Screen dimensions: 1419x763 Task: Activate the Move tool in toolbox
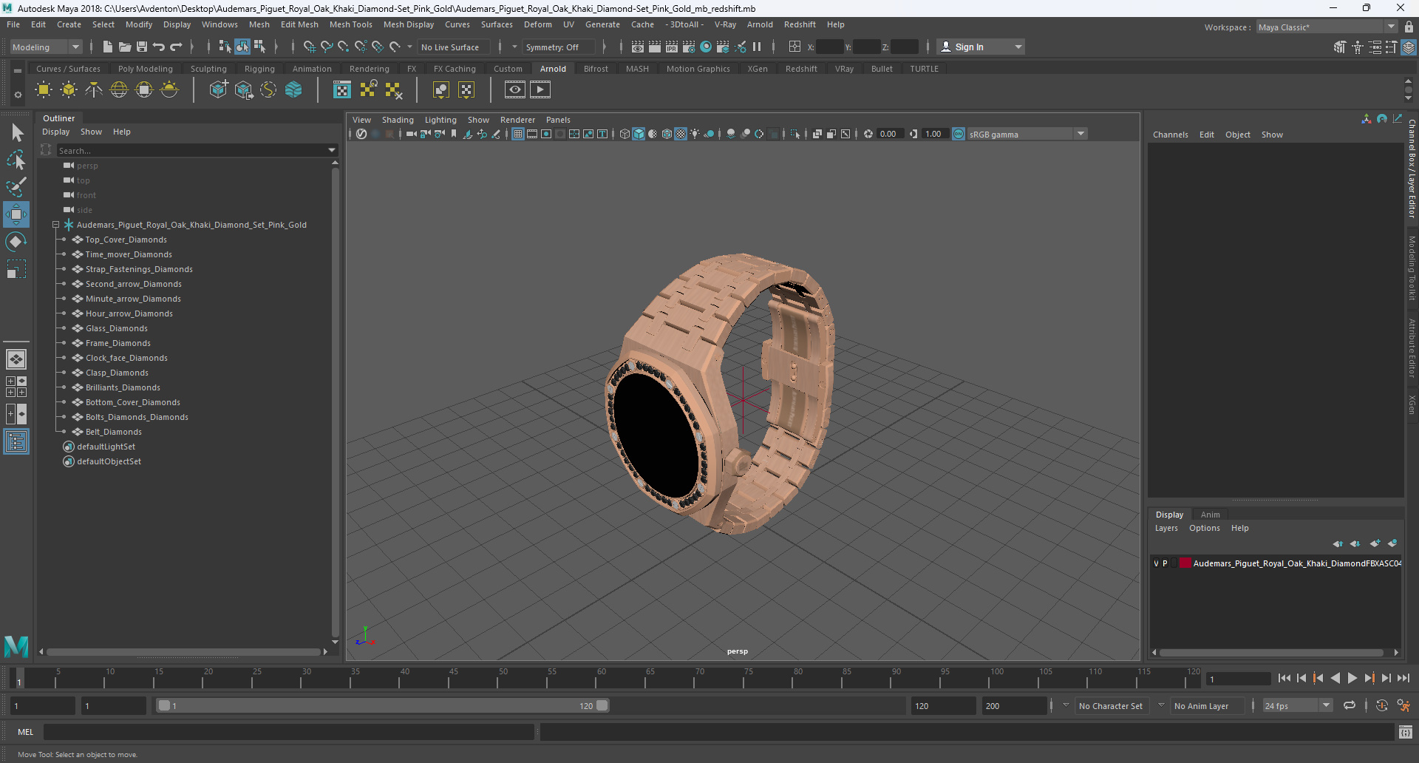(16, 214)
